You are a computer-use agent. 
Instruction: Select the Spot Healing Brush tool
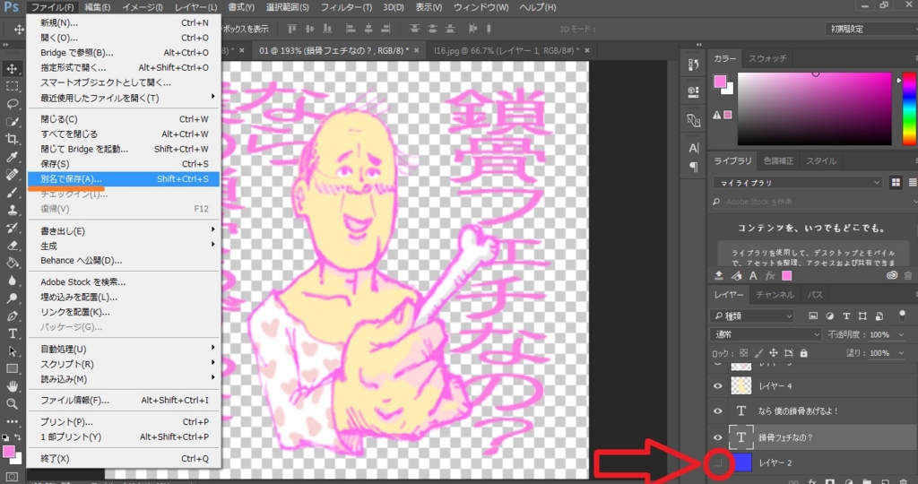(x=12, y=175)
